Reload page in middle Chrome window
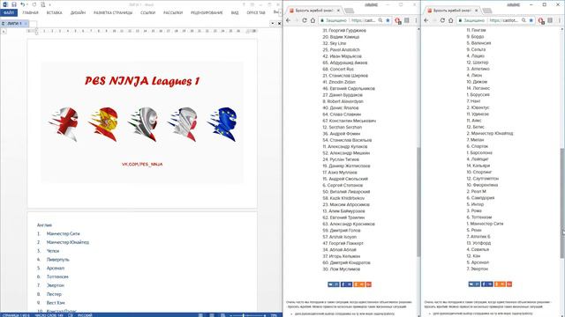 point(305,20)
